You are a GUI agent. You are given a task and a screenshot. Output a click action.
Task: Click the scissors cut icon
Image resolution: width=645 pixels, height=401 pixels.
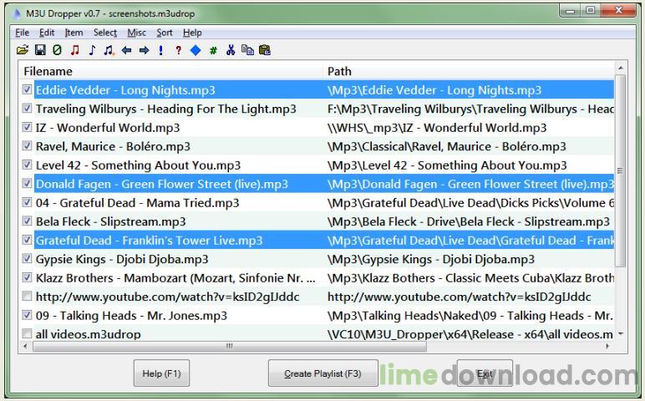[231, 50]
